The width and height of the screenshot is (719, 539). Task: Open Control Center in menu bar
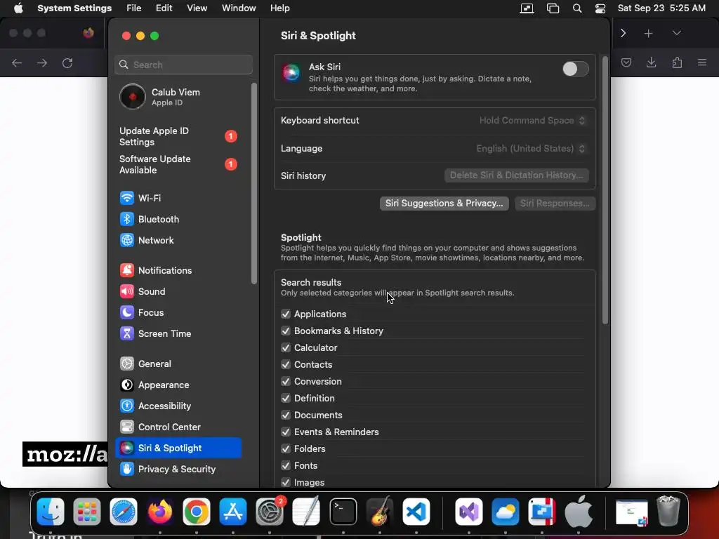click(600, 8)
